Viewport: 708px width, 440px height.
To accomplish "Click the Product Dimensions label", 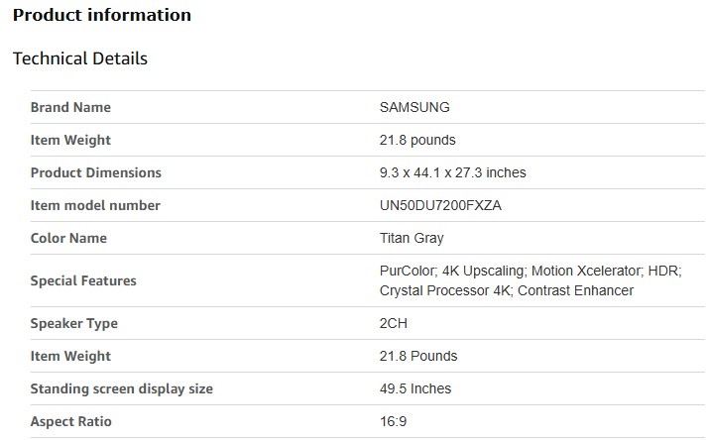I will 95,172.
